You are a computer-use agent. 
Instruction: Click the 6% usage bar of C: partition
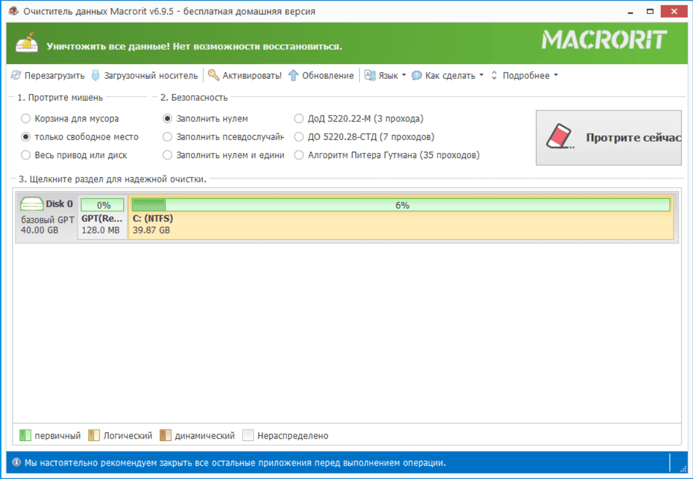[x=401, y=205]
